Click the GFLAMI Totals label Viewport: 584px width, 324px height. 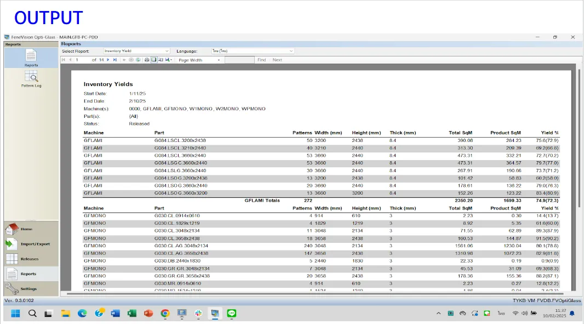pyautogui.click(x=262, y=201)
